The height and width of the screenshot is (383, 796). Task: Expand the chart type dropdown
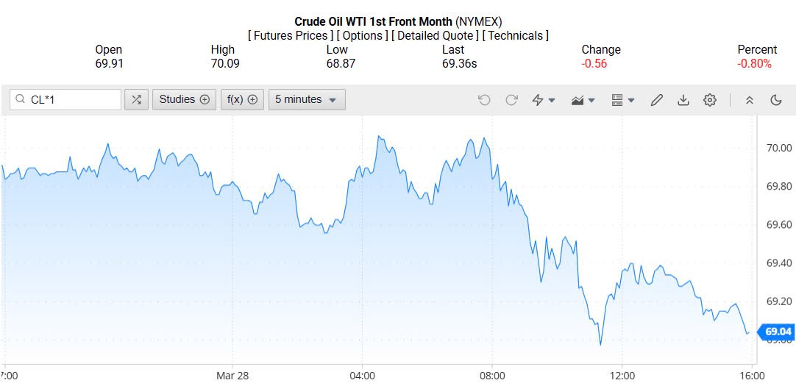[583, 100]
